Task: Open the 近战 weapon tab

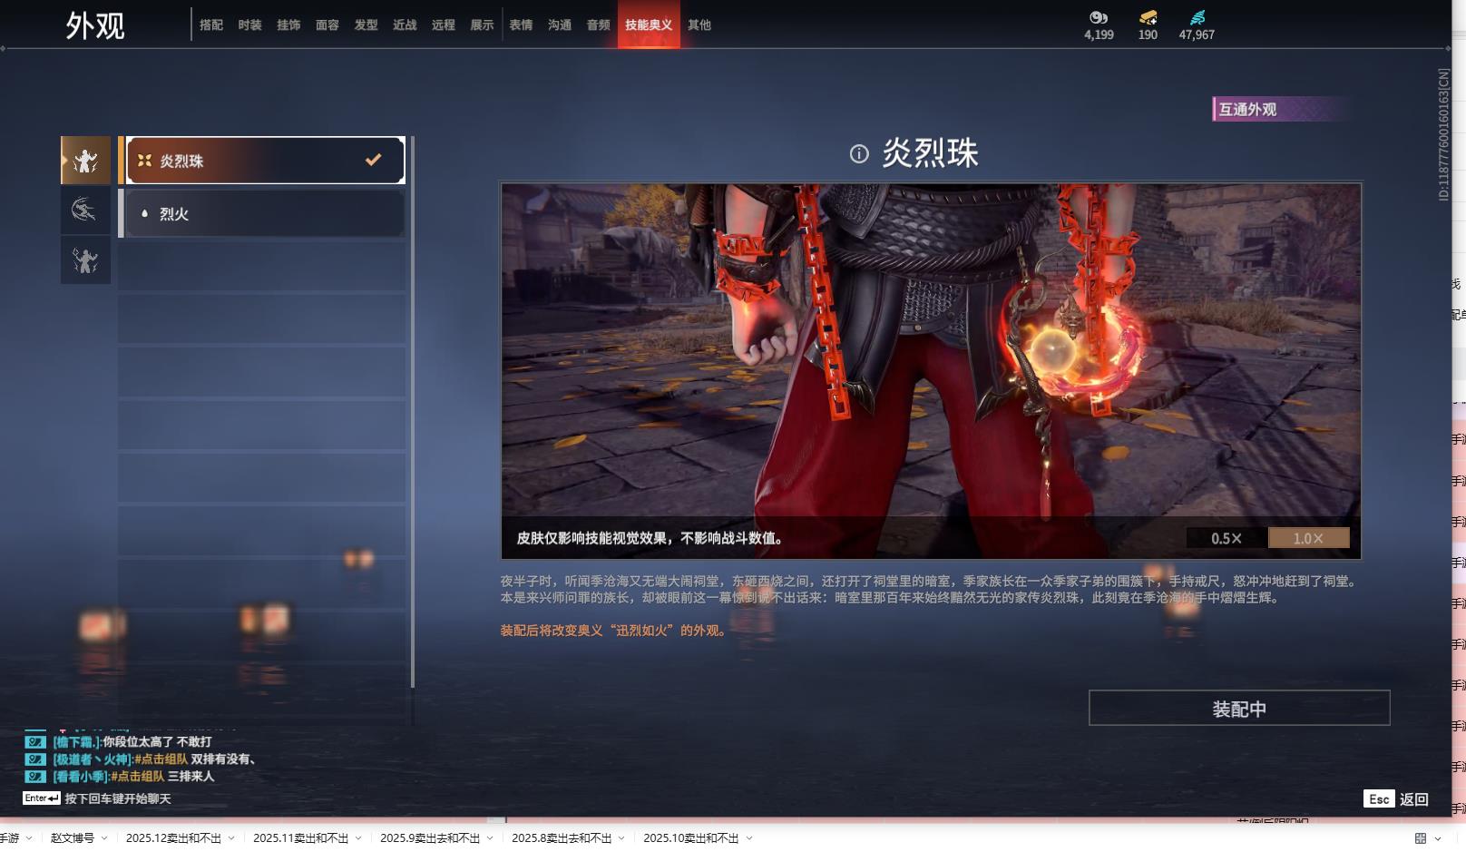Action: 405,24
